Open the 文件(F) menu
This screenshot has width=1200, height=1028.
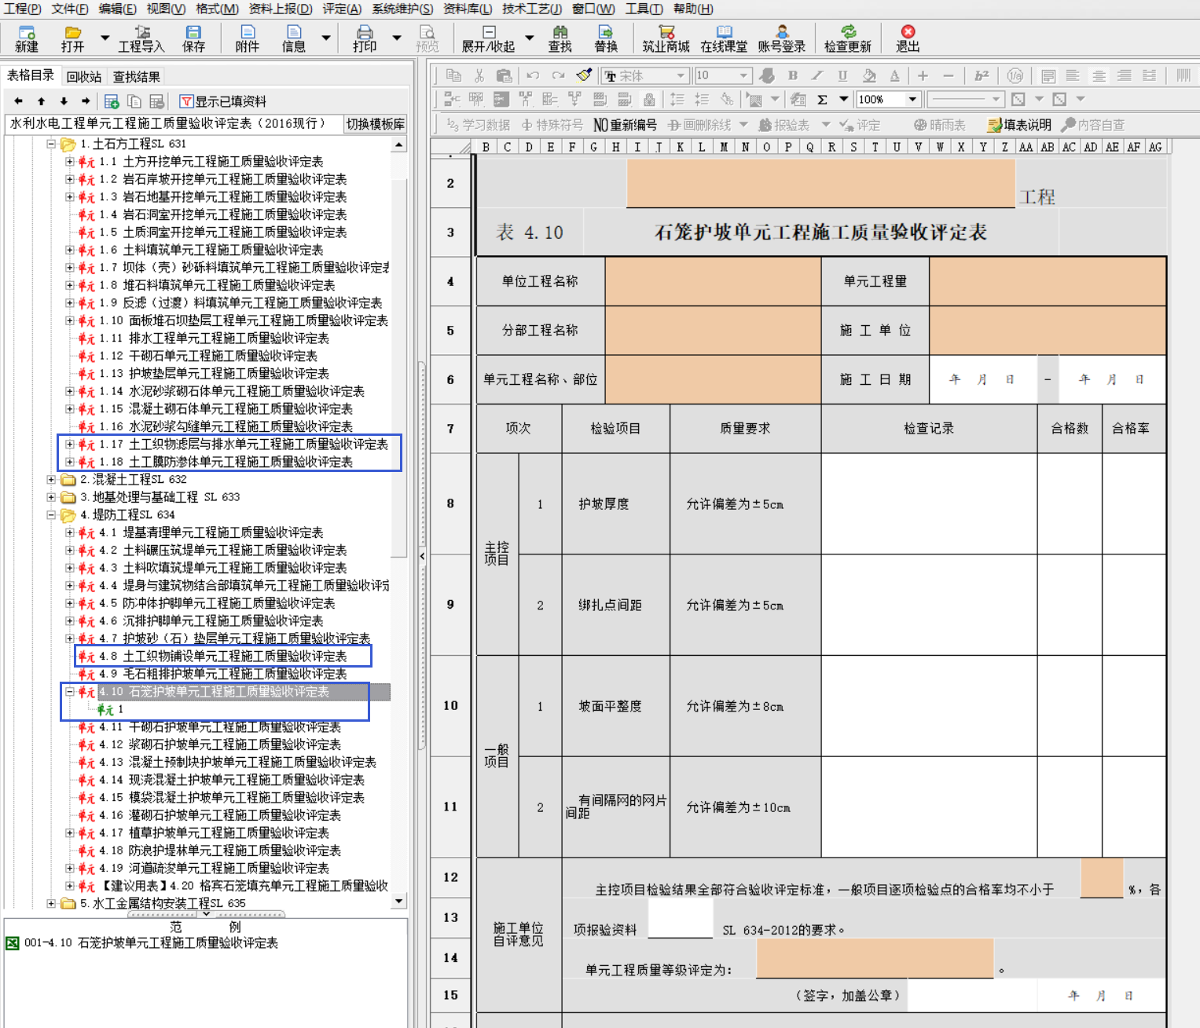point(70,9)
